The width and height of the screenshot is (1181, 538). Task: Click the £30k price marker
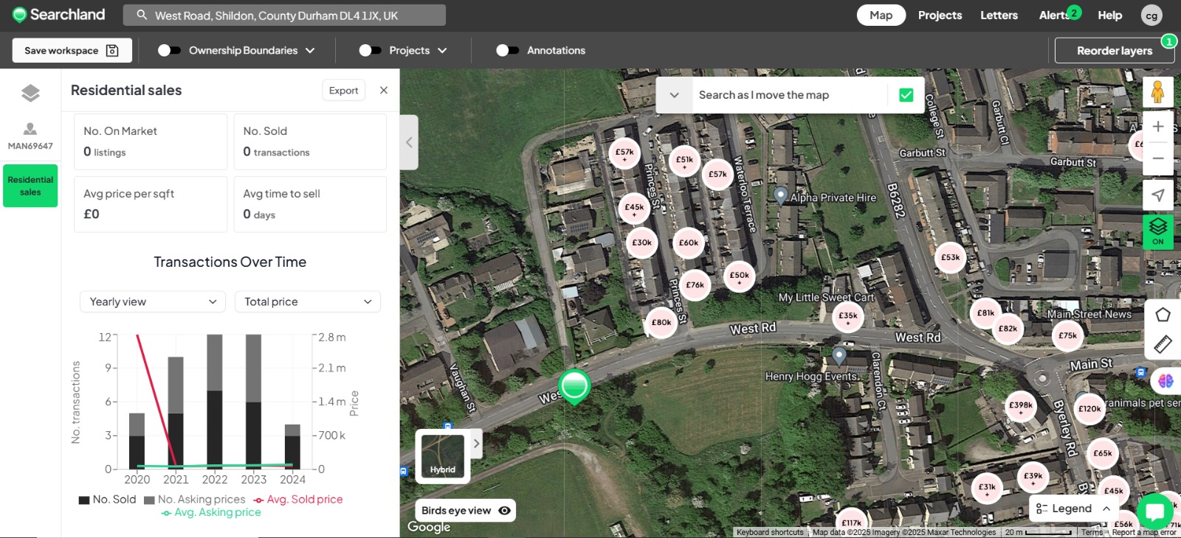642,242
